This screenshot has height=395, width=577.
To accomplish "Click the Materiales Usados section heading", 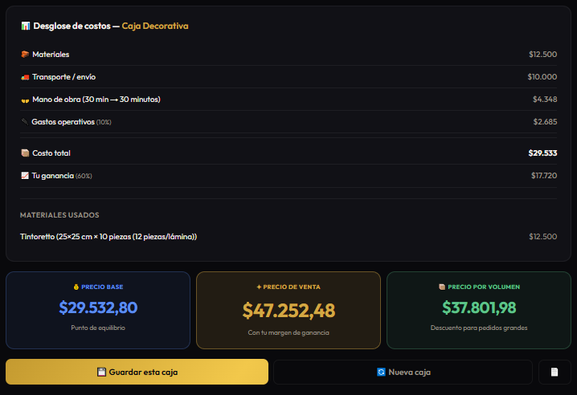I will coord(59,215).
